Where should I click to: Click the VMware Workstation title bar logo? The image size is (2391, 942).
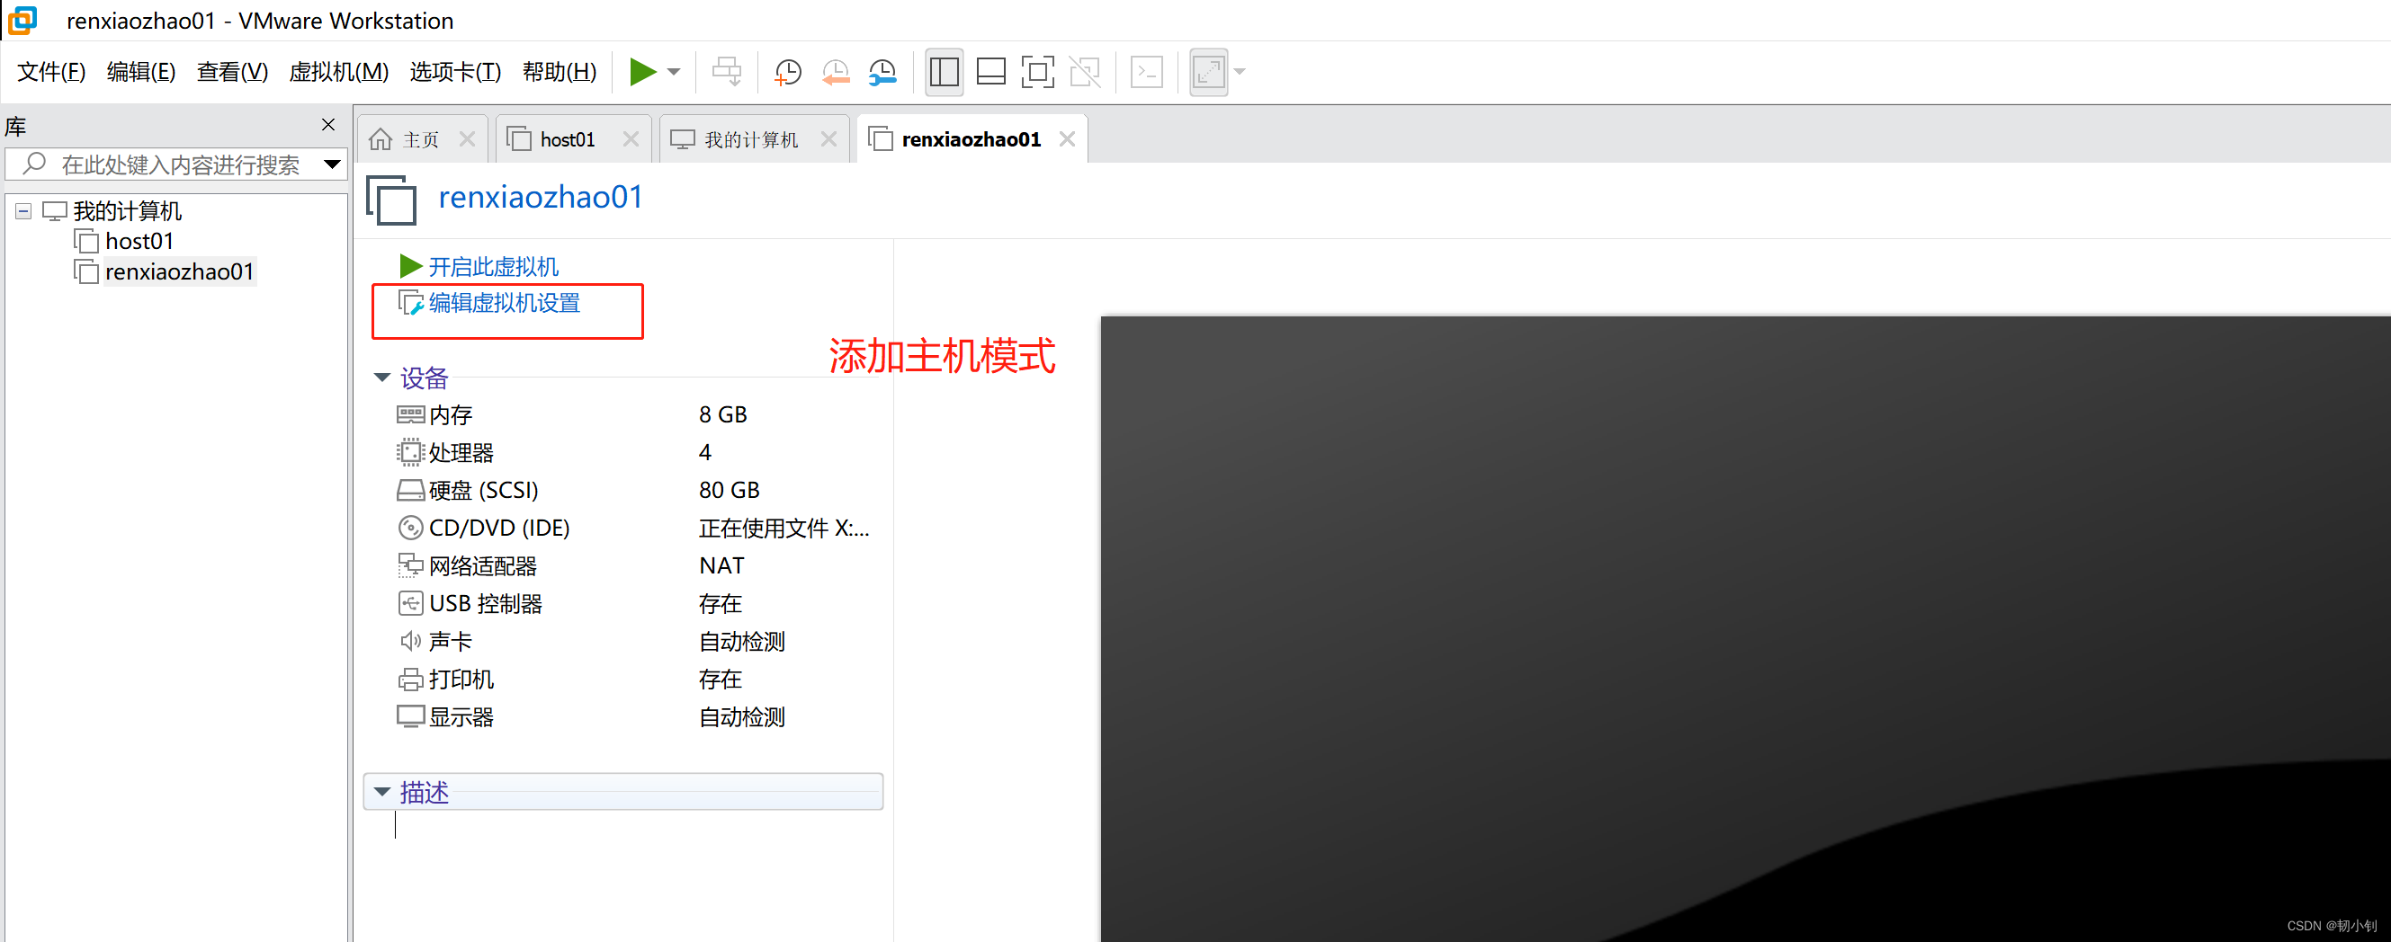pos(22,20)
